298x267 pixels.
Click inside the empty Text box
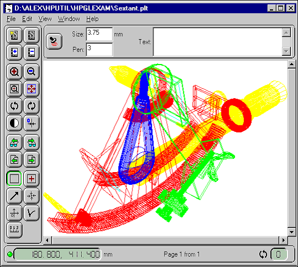217,42
